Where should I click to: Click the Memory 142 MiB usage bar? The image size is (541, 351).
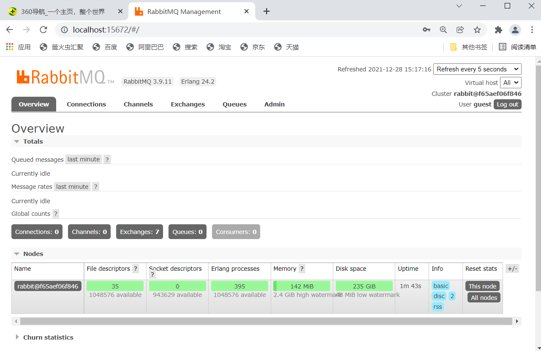tap(302, 286)
